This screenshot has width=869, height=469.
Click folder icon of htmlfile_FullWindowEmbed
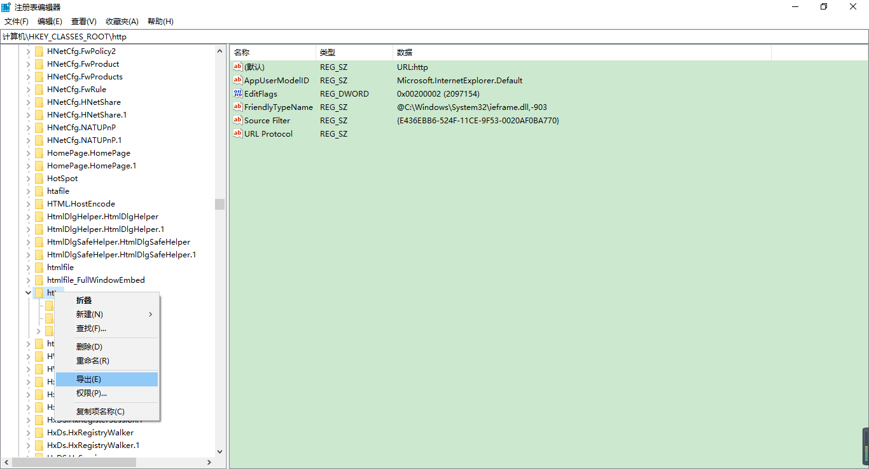(x=39, y=280)
